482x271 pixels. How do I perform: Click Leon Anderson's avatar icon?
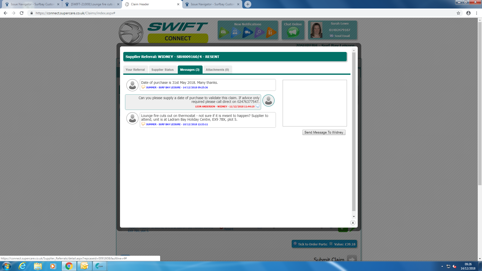pos(268,101)
